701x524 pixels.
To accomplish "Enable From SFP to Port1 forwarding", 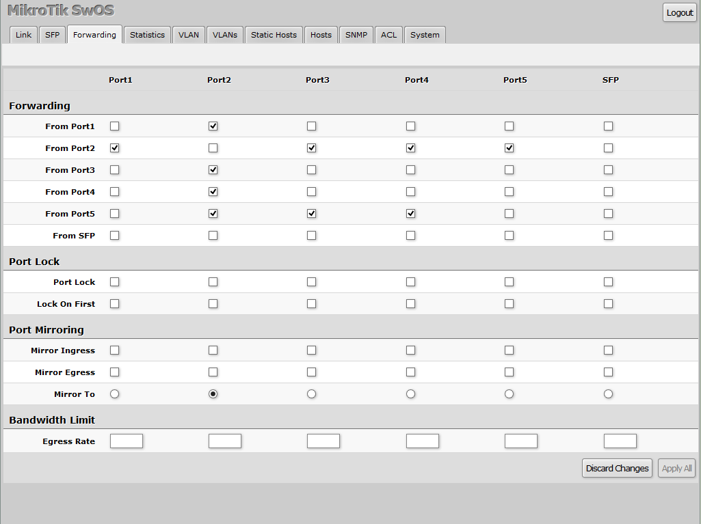I will click(114, 236).
